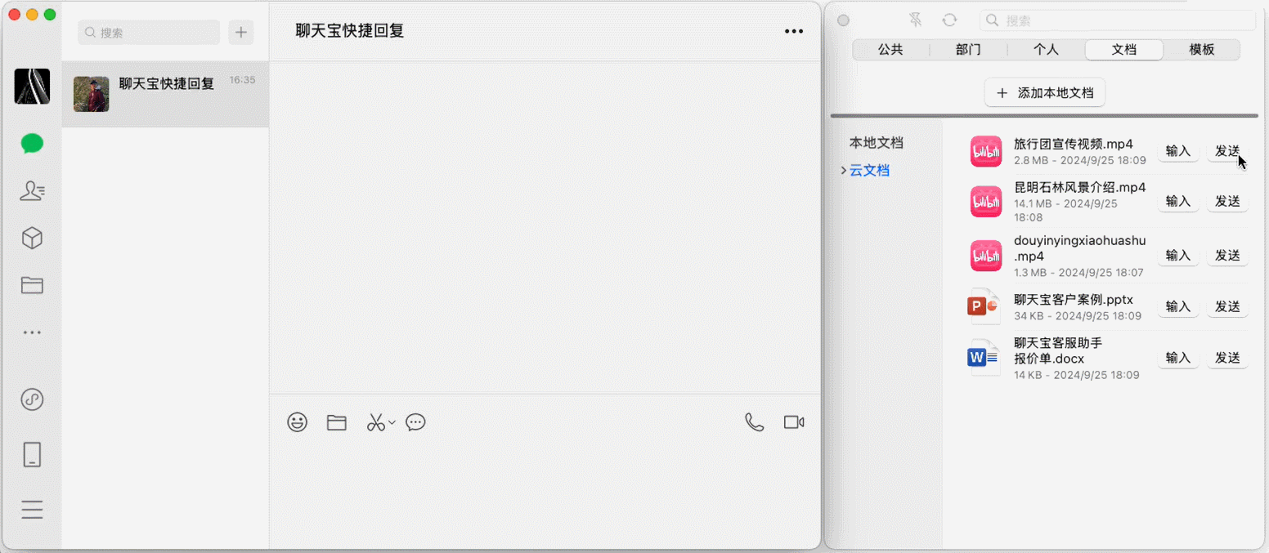This screenshot has height=553, width=1269.
Task: Switch to the 公共 tab
Action: (890, 50)
